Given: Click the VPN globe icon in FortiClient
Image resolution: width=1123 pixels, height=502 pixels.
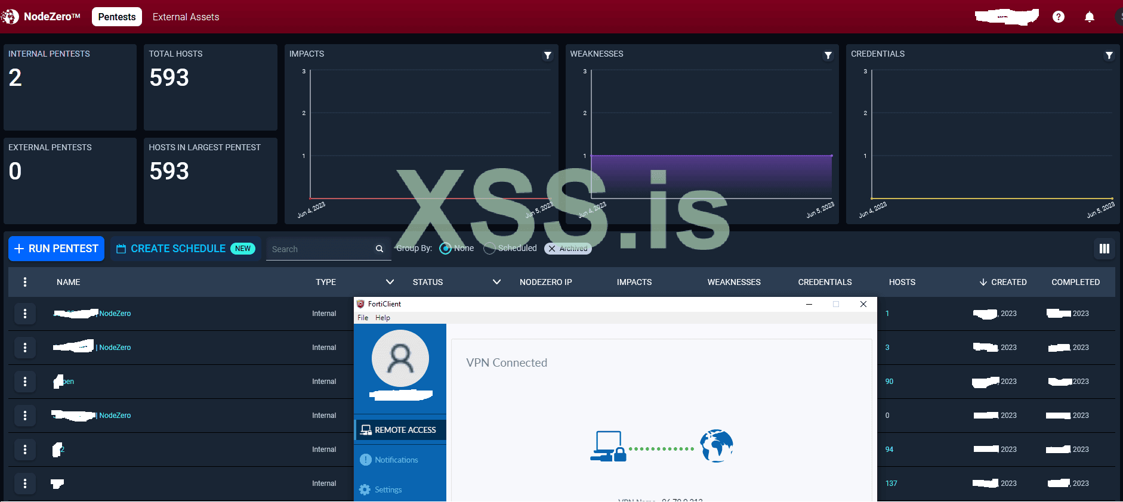Looking at the screenshot, I should (717, 446).
